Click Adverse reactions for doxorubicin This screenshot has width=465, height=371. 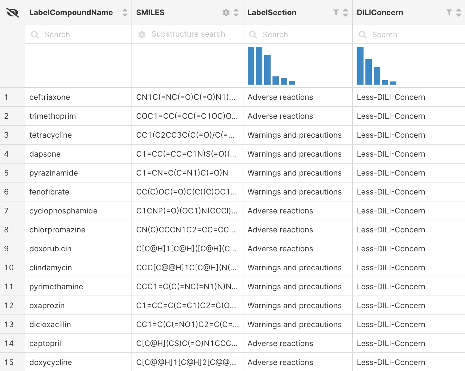point(298,248)
